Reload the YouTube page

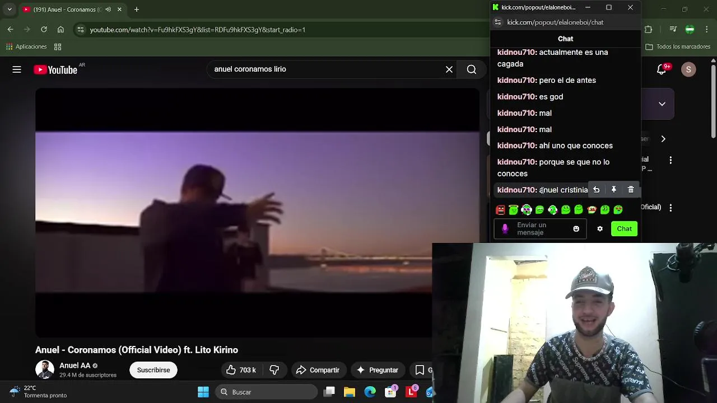(x=44, y=30)
